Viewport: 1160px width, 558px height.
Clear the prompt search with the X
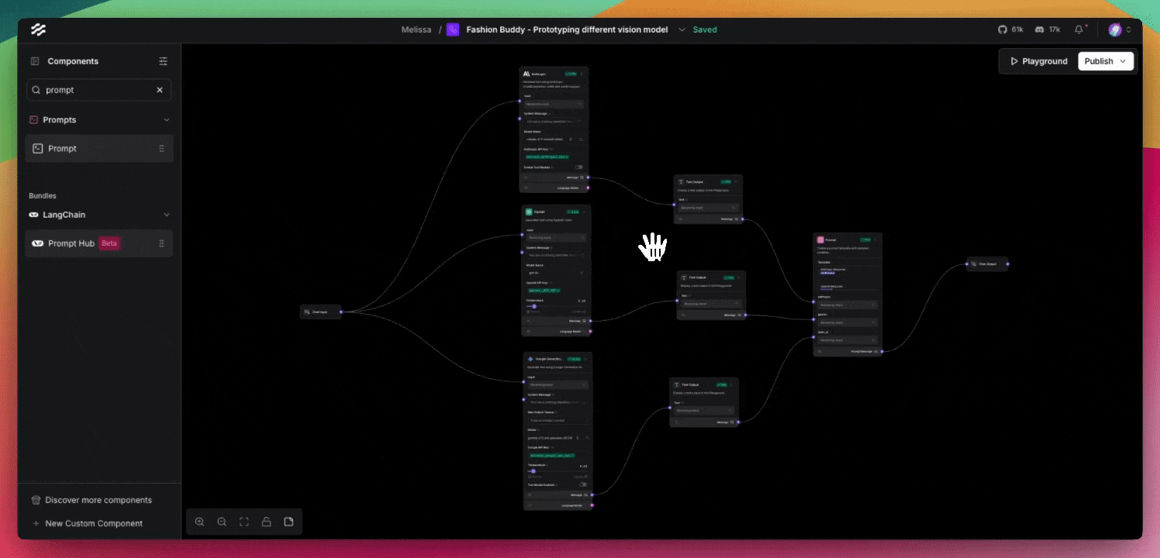[x=159, y=89]
